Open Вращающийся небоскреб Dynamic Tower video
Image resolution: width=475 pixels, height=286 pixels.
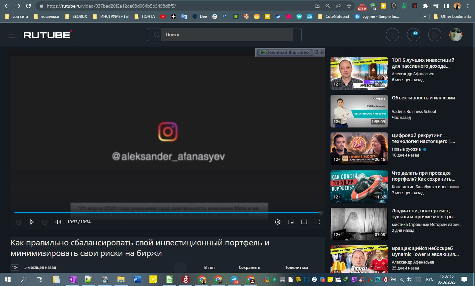(425, 251)
